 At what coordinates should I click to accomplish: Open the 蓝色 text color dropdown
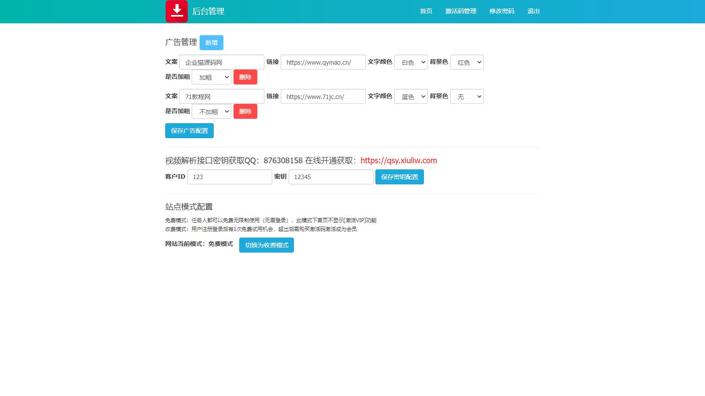[411, 96]
